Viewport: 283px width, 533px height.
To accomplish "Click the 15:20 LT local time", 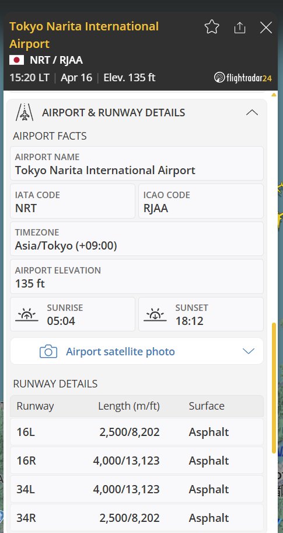I will point(30,78).
